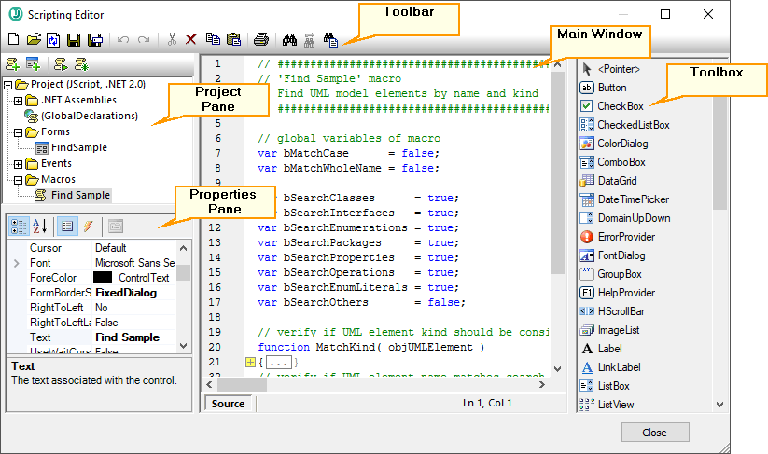The image size is (768, 454).
Task: Select the CheckBox control in the Toolbox
Action: click(619, 106)
